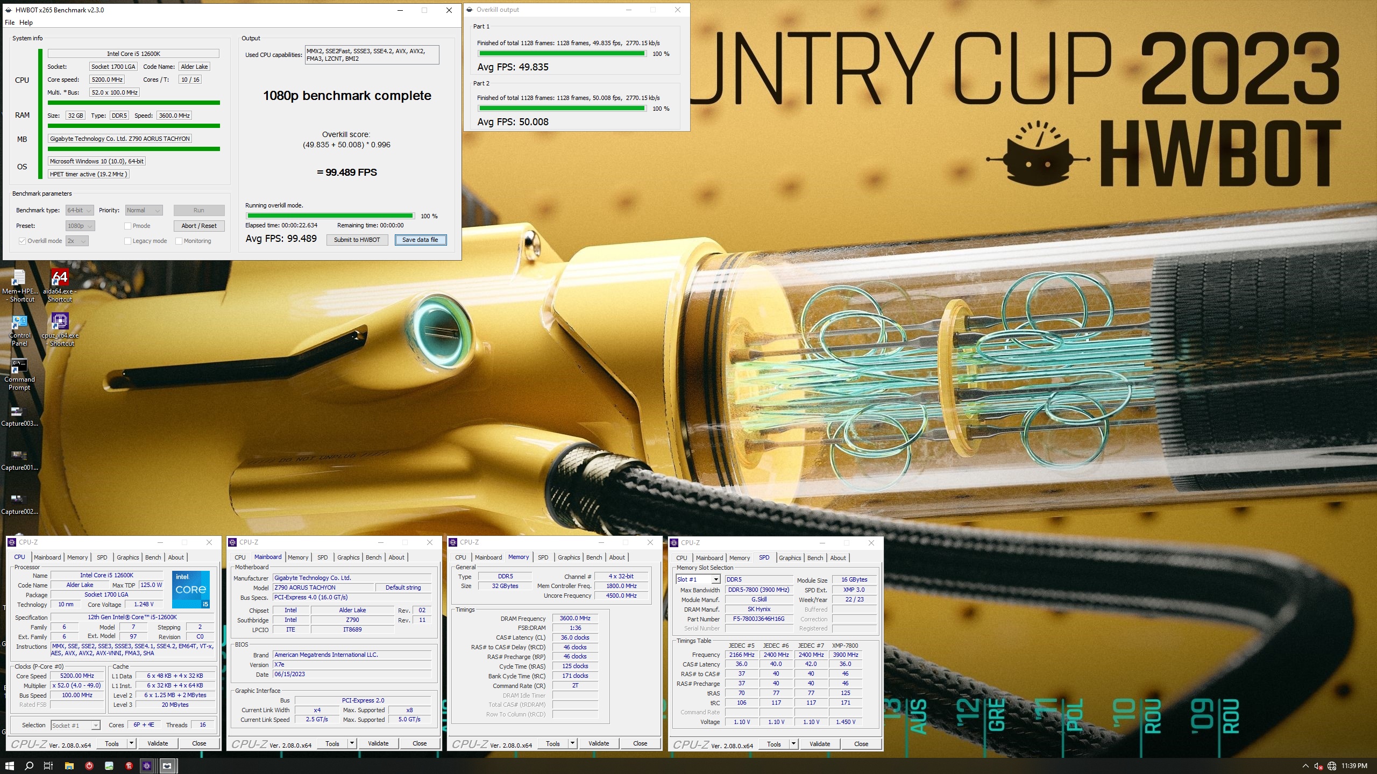Click the title bar icon of CPU-Z Memory window
1377x774 pixels.
coord(453,542)
